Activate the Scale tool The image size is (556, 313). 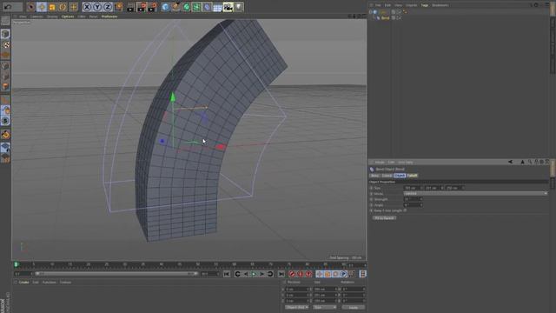coord(52,7)
